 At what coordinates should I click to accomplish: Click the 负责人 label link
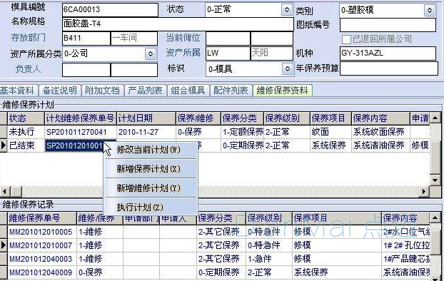(28, 68)
